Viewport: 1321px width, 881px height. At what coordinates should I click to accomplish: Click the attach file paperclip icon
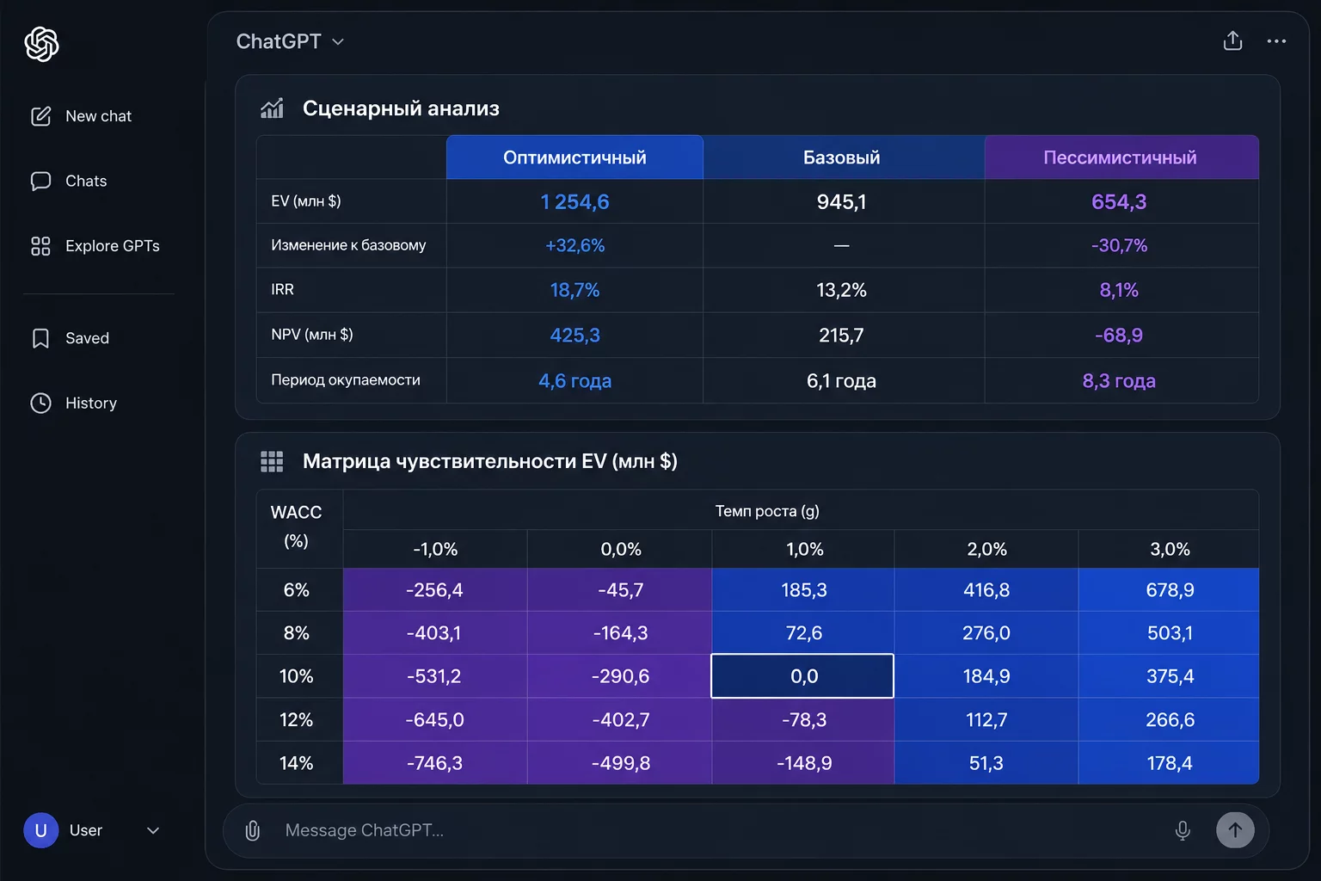pyautogui.click(x=253, y=830)
